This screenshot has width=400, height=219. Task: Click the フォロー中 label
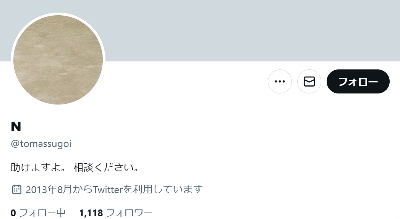pos(42,213)
